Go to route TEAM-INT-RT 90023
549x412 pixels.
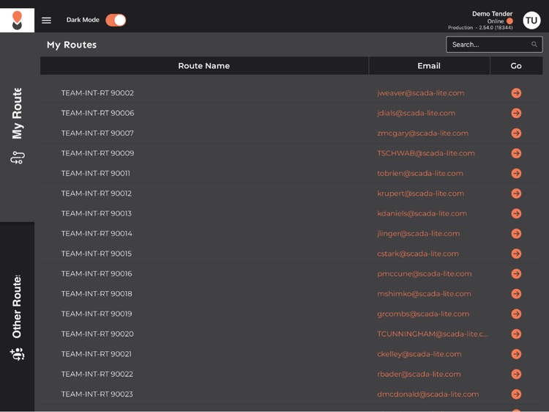516,394
